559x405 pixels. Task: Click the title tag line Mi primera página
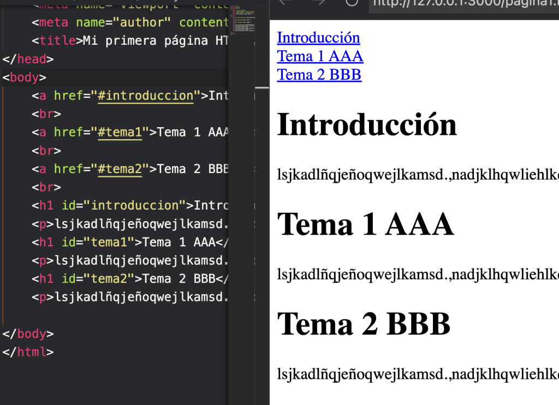(x=130, y=40)
